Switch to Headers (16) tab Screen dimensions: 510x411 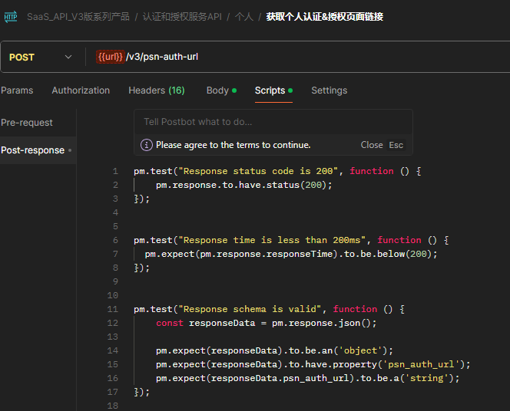tap(157, 90)
